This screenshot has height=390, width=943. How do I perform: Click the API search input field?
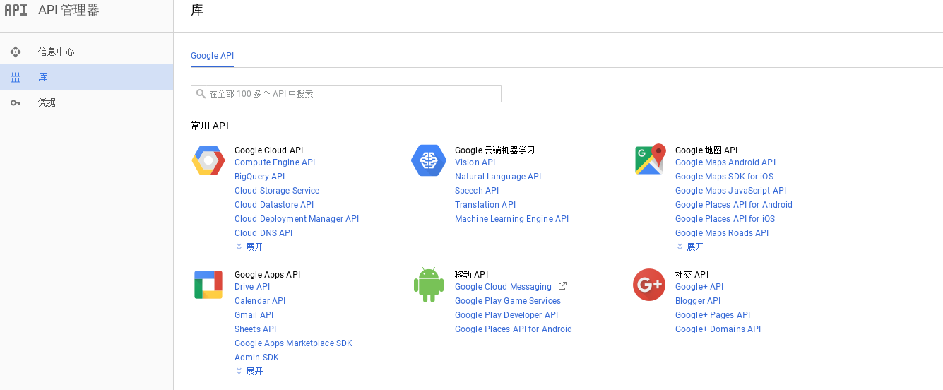[x=346, y=94]
